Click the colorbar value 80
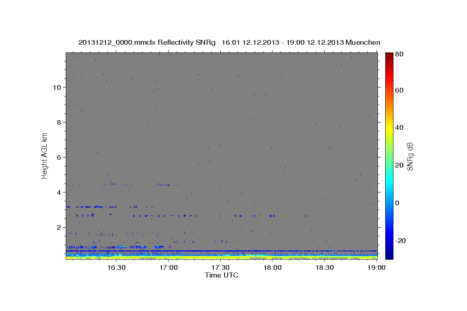Viewport: 467px width, 311px height. (399, 54)
